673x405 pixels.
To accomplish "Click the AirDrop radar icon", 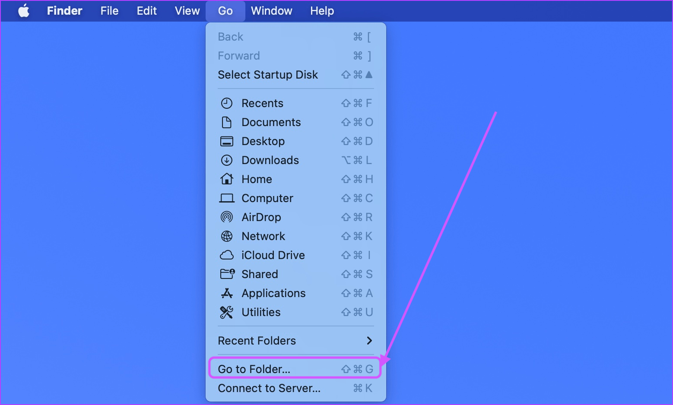I will 227,217.
